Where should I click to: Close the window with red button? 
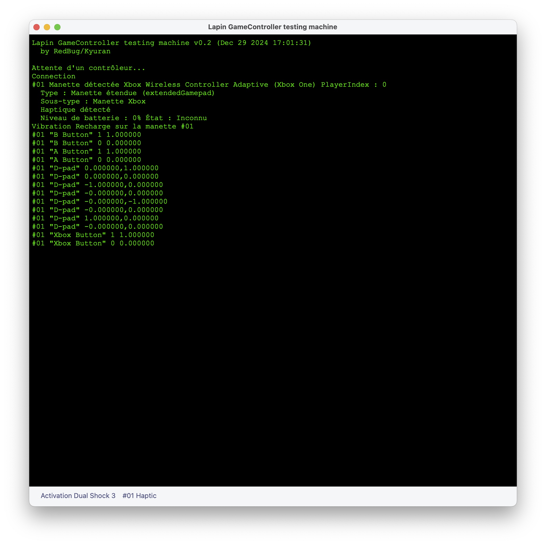(37, 27)
